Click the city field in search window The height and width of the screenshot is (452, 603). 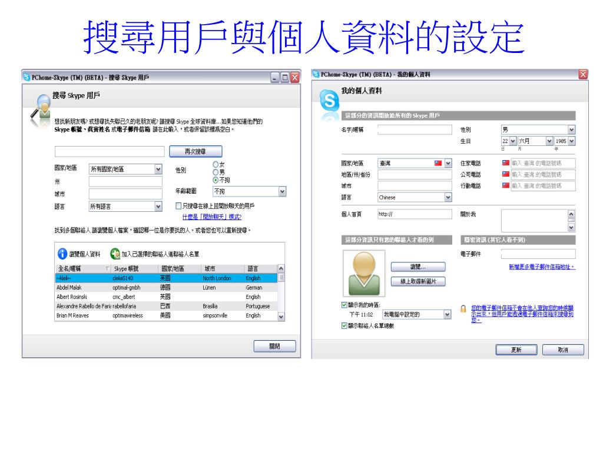(x=125, y=194)
